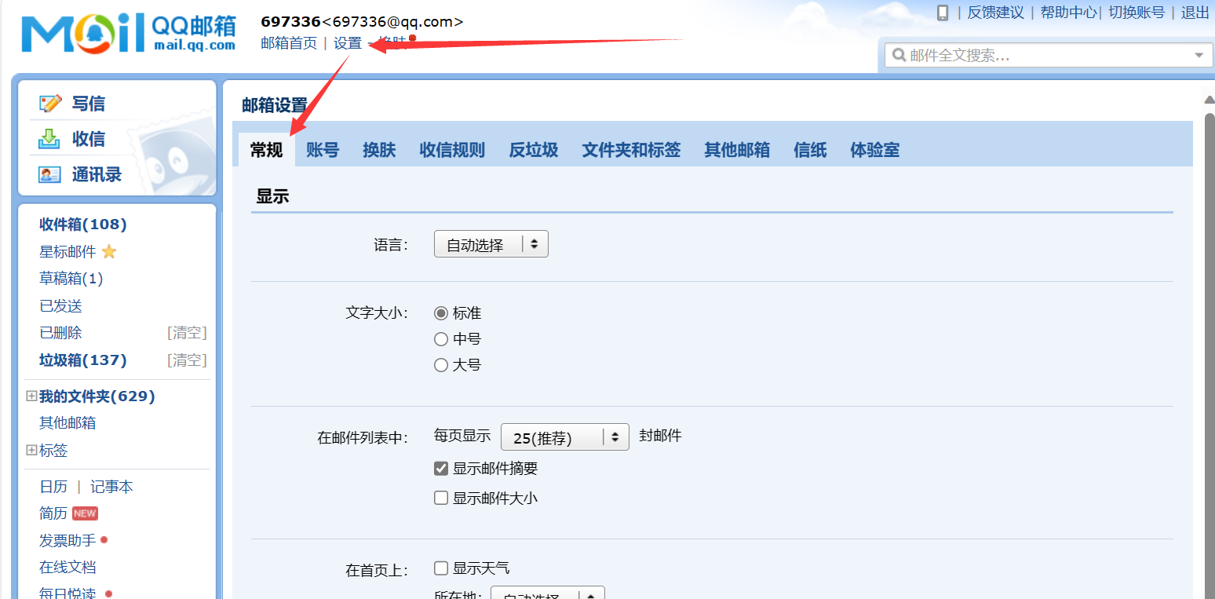Open the 帮助中心 link

(1068, 13)
